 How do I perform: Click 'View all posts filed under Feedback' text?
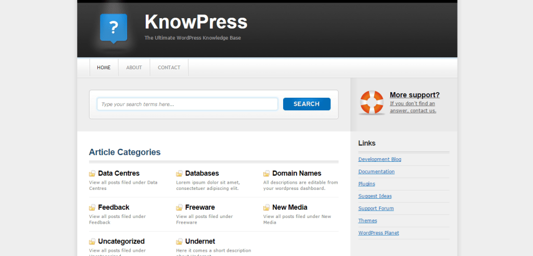click(117, 219)
